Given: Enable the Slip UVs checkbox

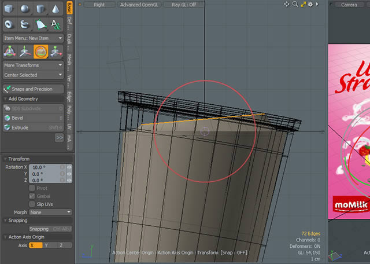Looking at the screenshot, I should pyautogui.click(x=32, y=204).
